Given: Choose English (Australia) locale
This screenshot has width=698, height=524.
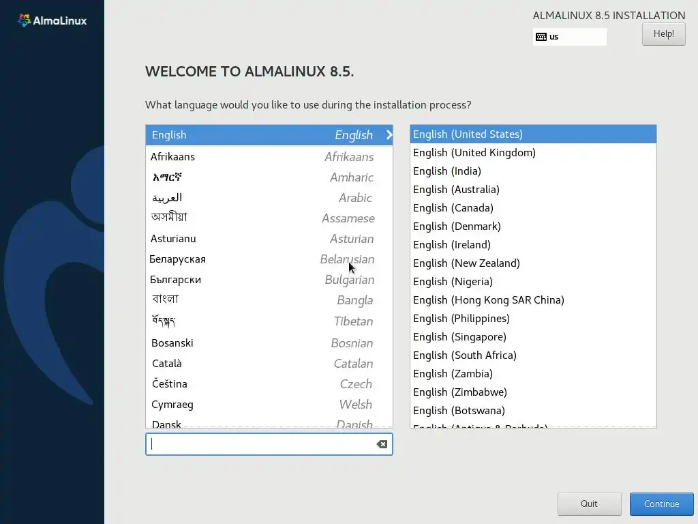Looking at the screenshot, I should pyautogui.click(x=533, y=190).
